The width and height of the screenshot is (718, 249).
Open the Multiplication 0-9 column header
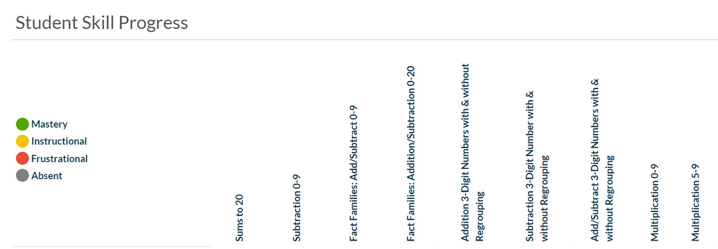point(655,202)
